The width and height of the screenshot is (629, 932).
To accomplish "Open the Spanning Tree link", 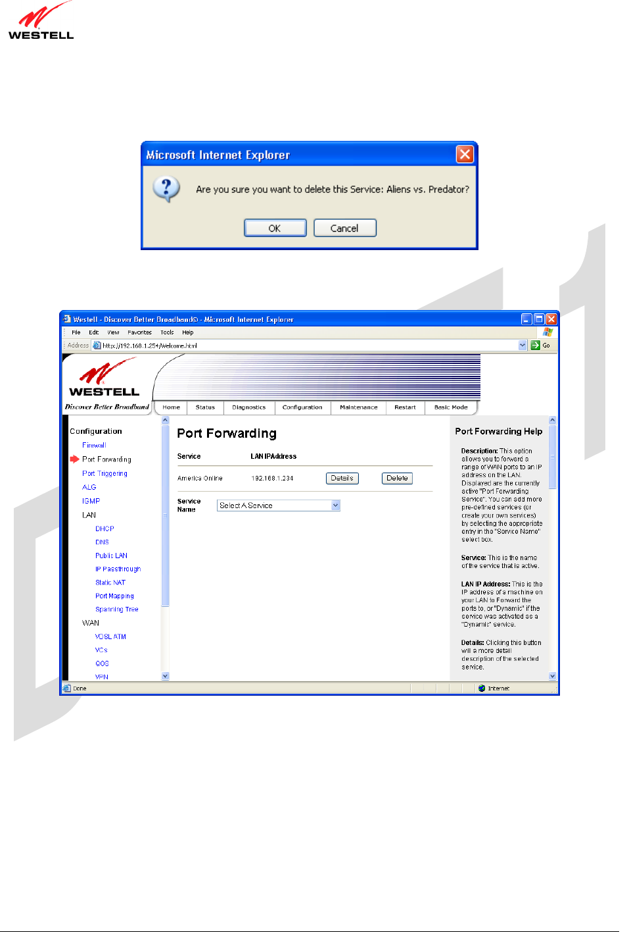I will click(x=116, y=609).
